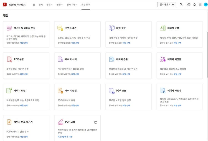Open the search magnifier icon
Screen dimensions: 208x141
181,4
